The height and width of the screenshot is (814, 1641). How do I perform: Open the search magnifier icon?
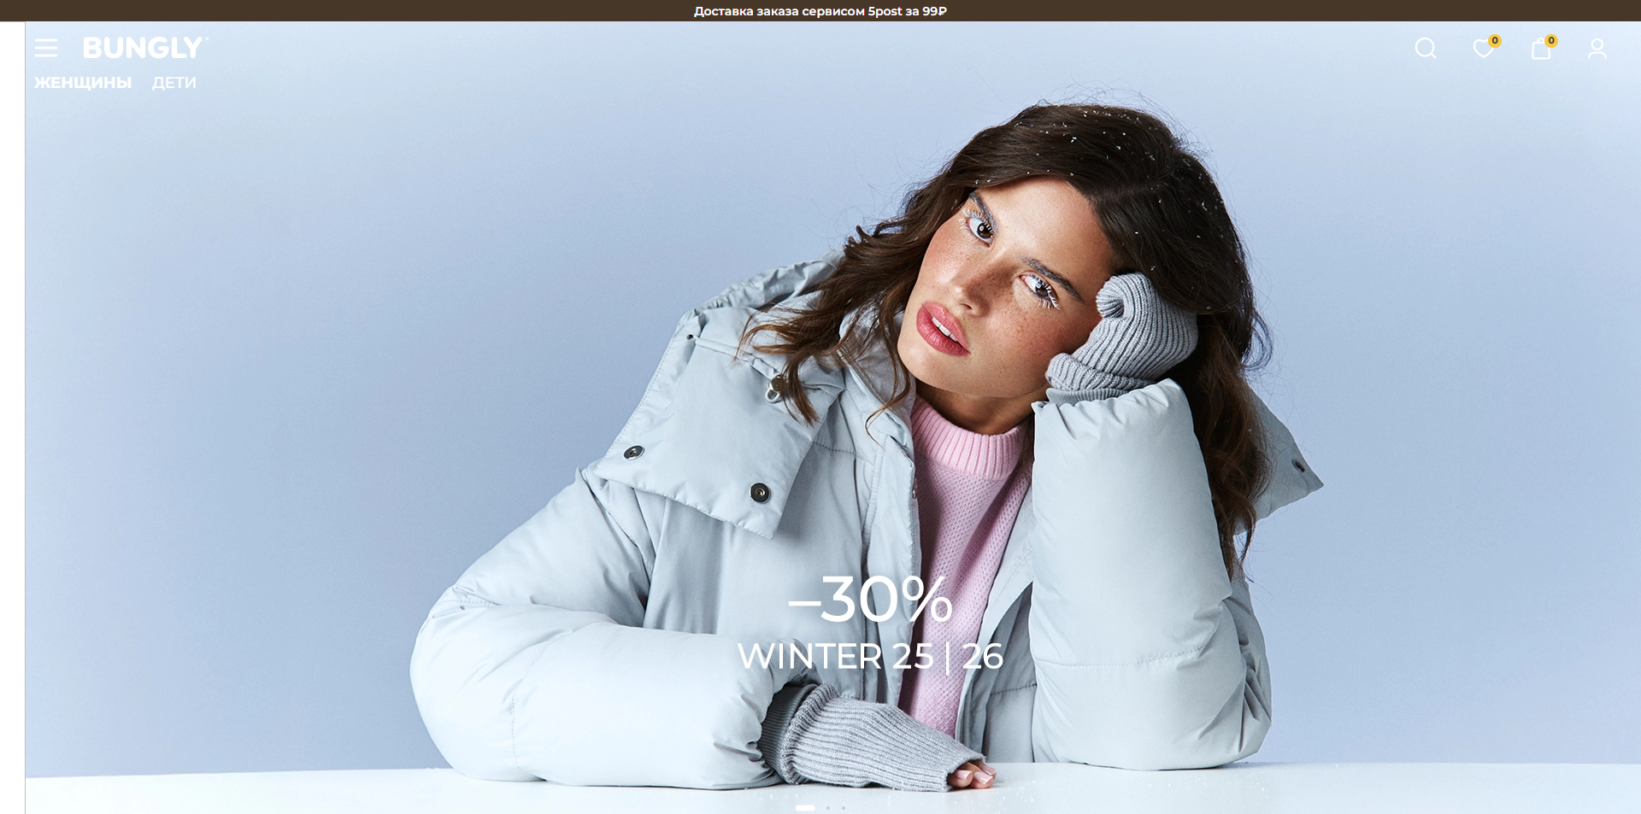pyautogui.click(x=1425, y=48)
